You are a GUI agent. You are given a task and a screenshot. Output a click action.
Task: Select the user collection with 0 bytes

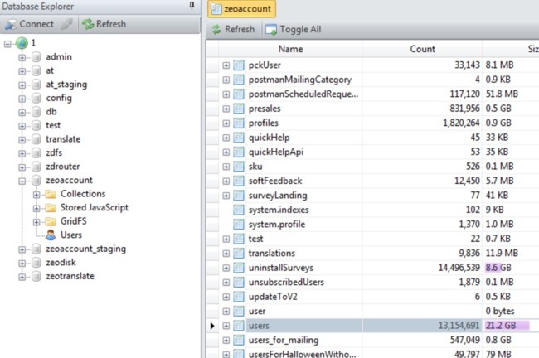coord(257,312)
